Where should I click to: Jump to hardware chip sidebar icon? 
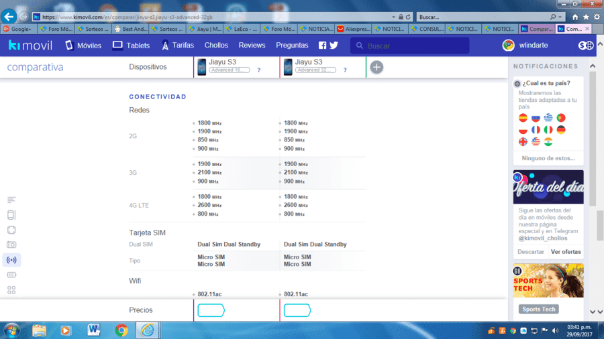point(11,230)
